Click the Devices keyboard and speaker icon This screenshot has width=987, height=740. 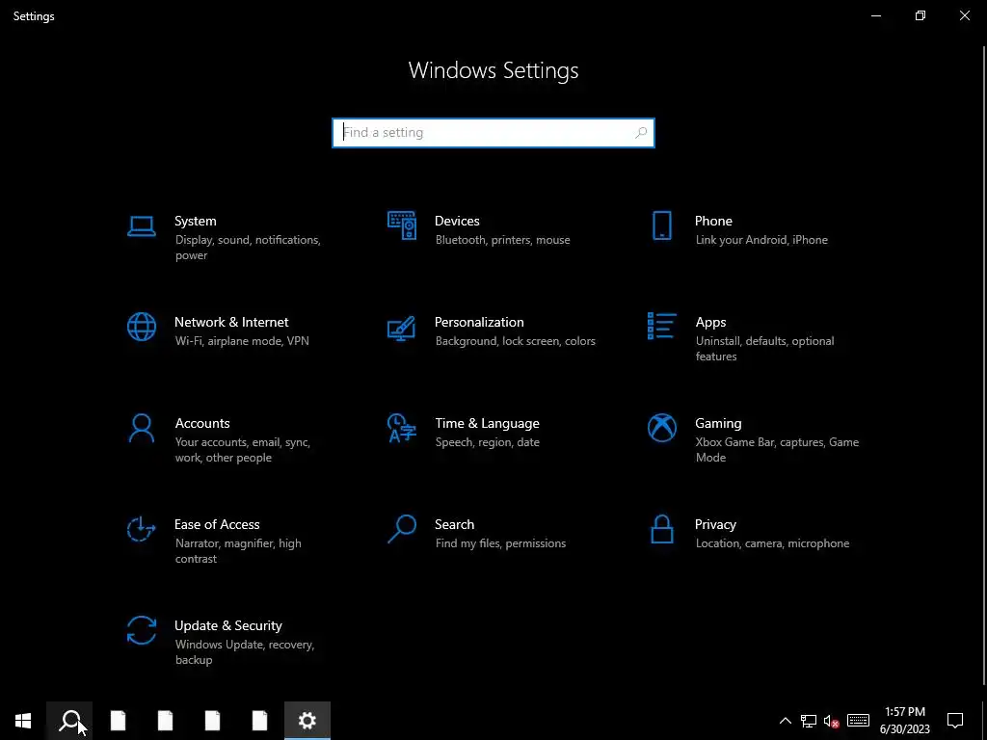[402, 225]
